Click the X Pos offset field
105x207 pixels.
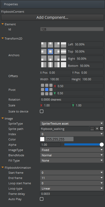point(60,73)
